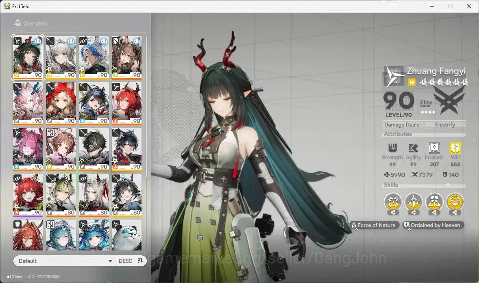Click the yellow Electric element badge under name

coord(412,82)
